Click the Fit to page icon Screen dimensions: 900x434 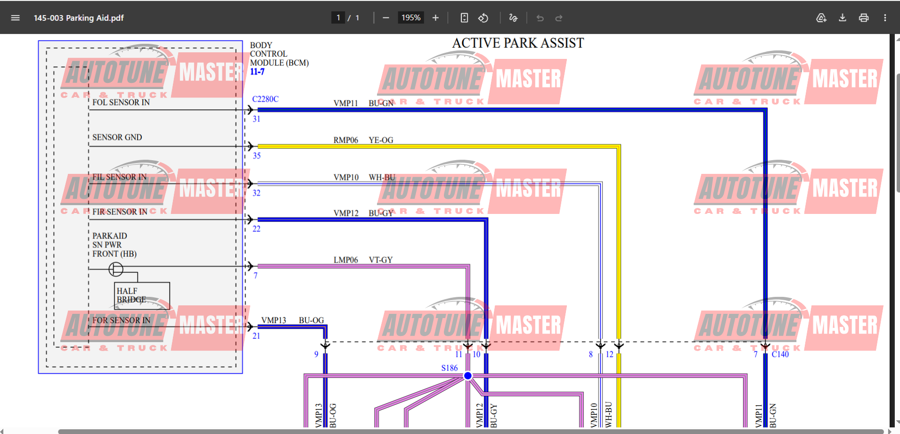[x=464, y=18]
